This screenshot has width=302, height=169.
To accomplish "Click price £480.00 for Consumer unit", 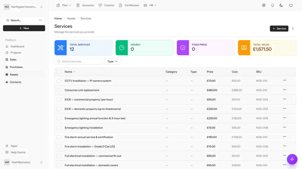I will click(x=212, y=90).
